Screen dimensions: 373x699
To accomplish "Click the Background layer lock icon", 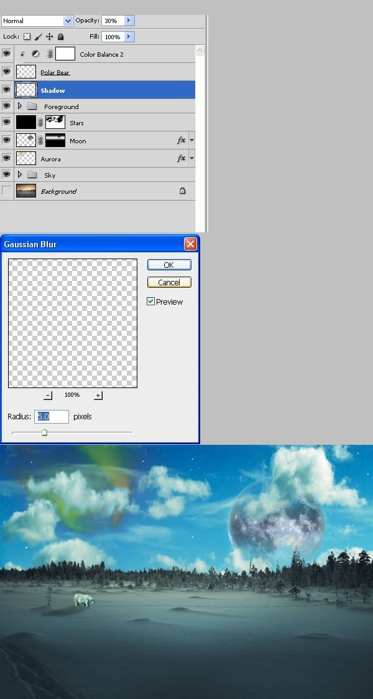I will [182, 191].
